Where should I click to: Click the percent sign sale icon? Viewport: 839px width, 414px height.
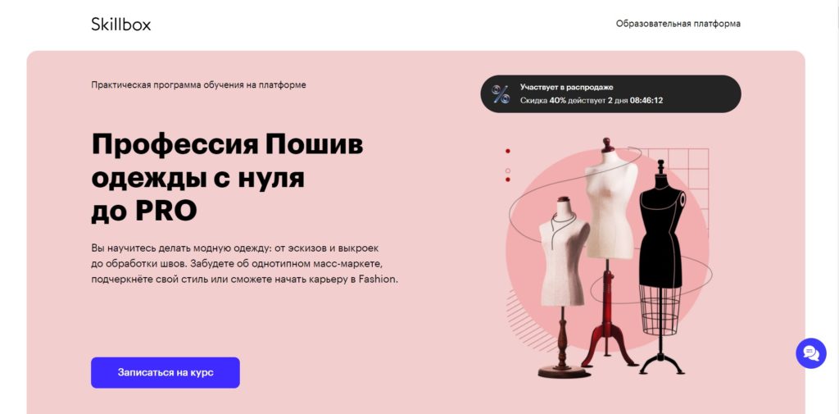[501, 94]
